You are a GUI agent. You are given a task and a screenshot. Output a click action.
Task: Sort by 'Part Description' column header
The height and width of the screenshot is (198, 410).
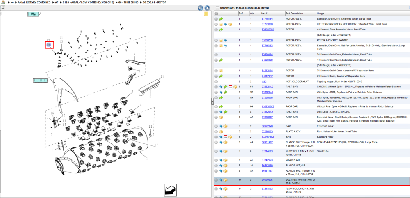(x=301, y=14)
